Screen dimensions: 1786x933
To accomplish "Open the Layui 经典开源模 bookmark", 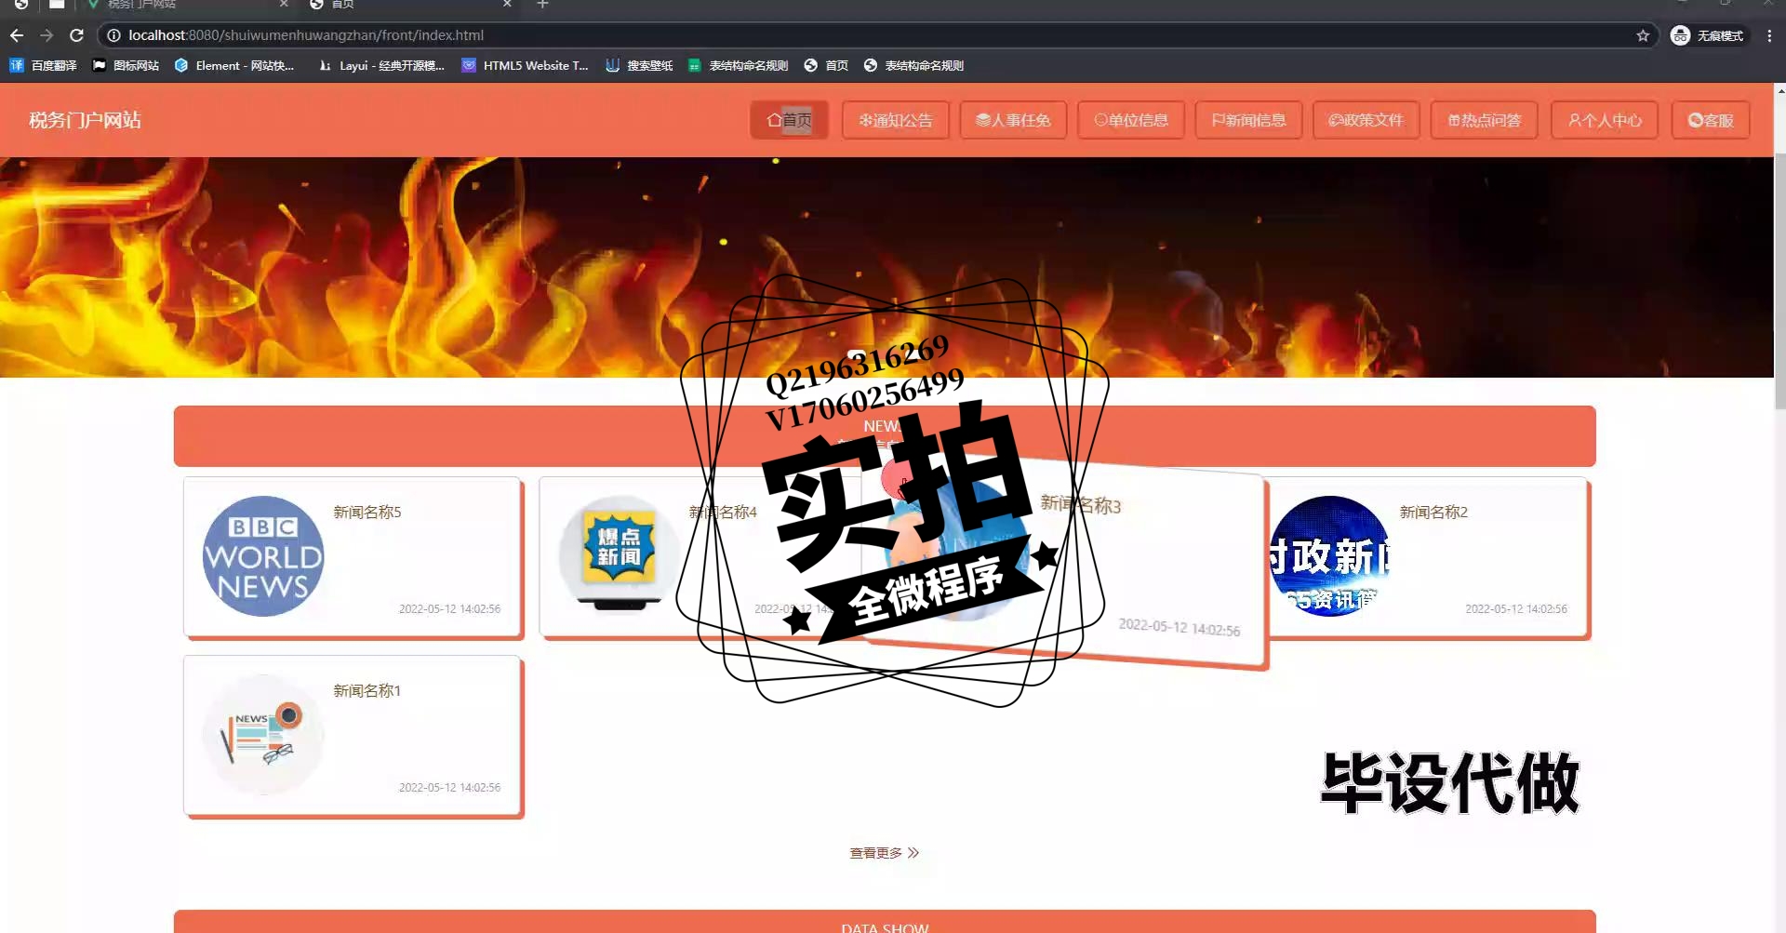I will click(381, 65).
